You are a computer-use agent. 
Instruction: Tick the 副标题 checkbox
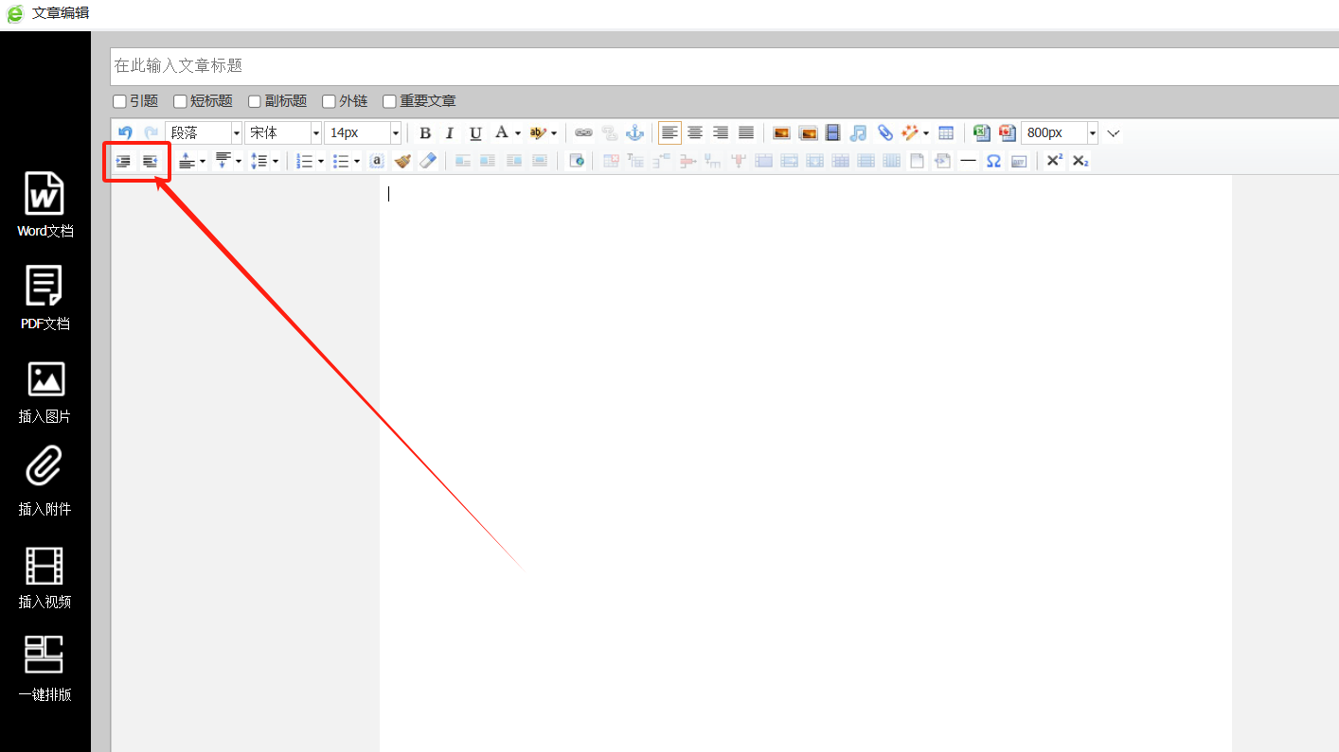(255, 101)
